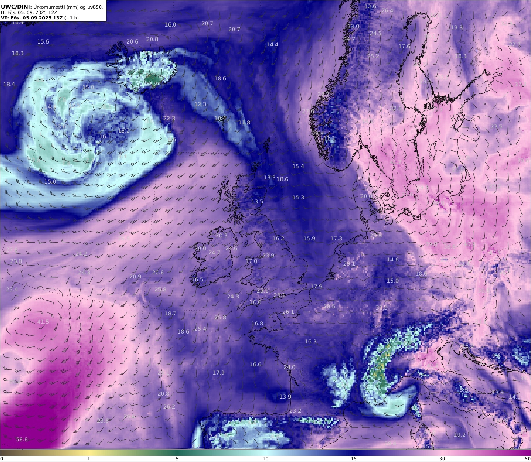Click the 20.3 value over Northern Ireland
Screen dimensions: 531x462
[222, 235]
